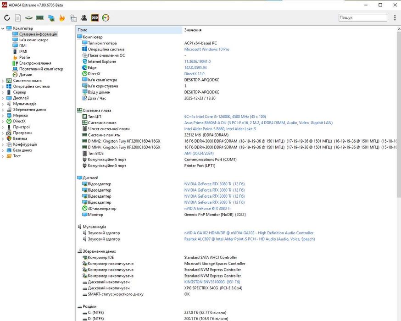Click the Пошук search field
Screen dimensions: 401x321
(362, 17)
